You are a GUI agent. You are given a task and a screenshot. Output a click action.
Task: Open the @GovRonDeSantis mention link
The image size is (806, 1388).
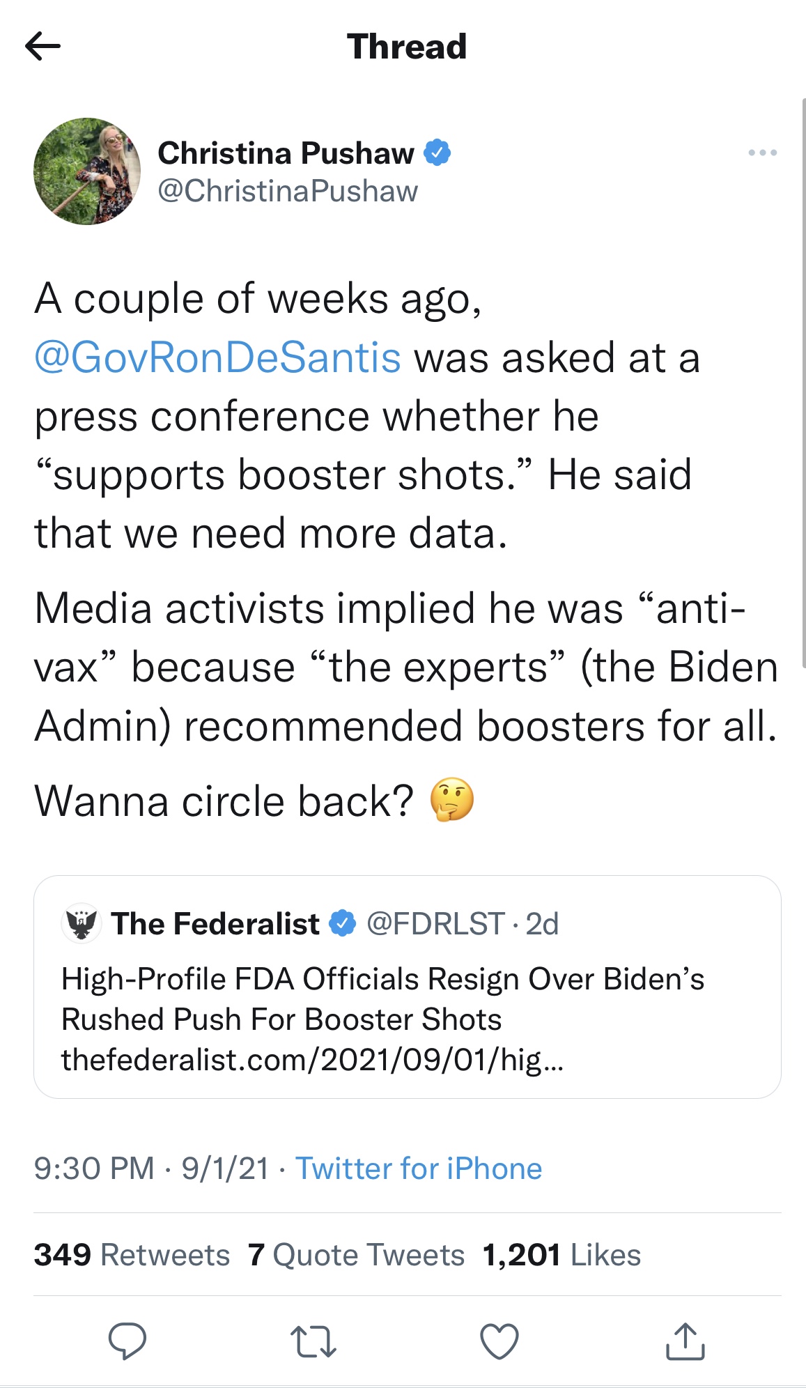click(217, 357)
